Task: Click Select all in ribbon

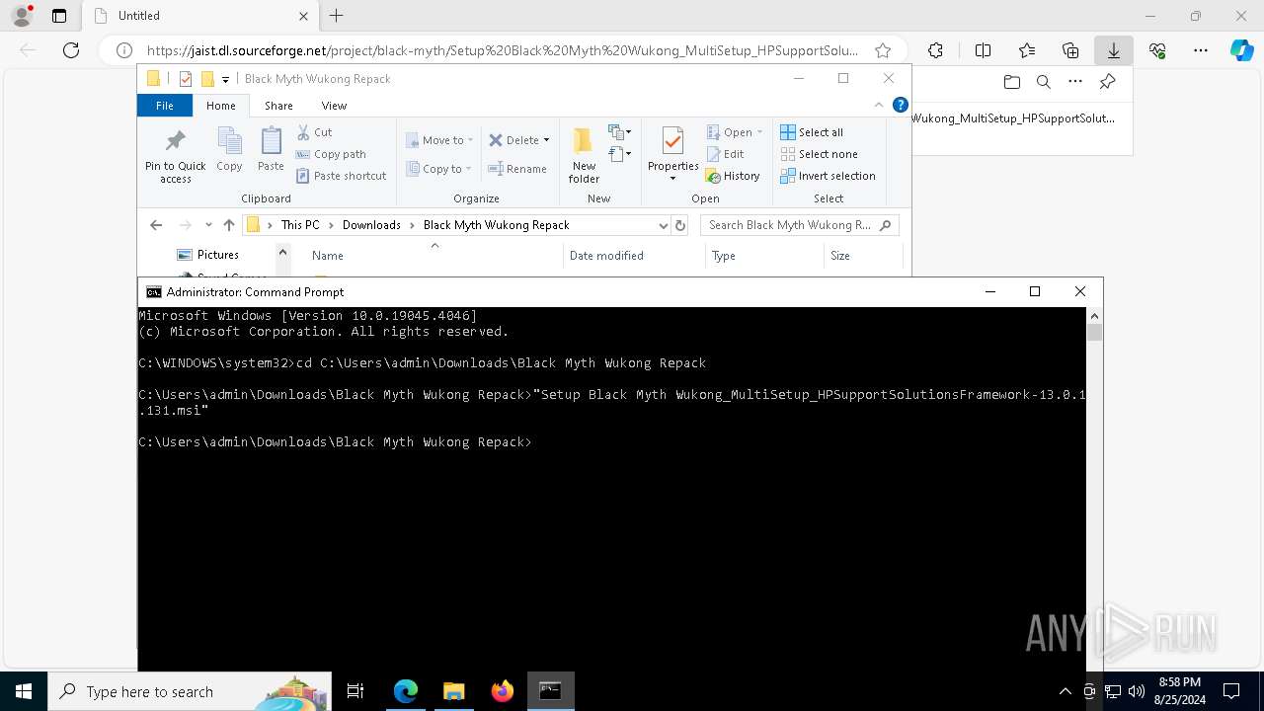Action: [x=812, y=132]
